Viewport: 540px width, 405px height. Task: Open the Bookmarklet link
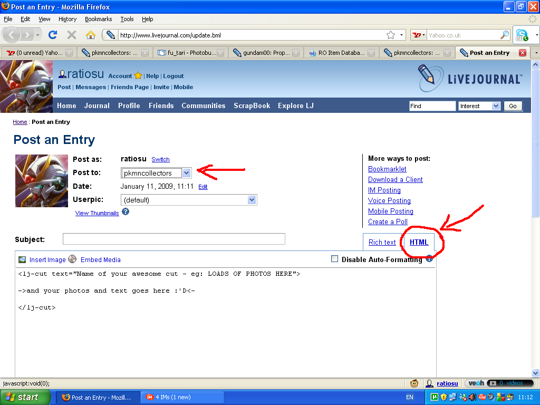[x=387, y=169]
